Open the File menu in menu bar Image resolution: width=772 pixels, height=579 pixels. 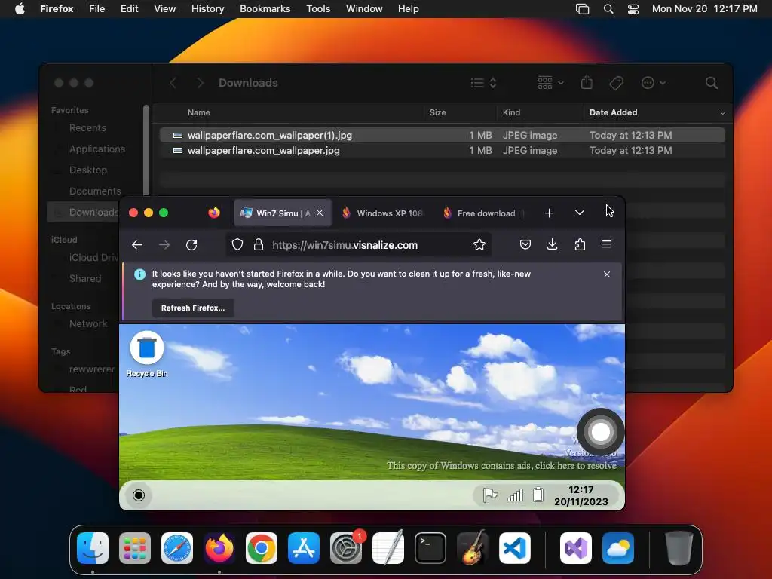click(96, 9)
